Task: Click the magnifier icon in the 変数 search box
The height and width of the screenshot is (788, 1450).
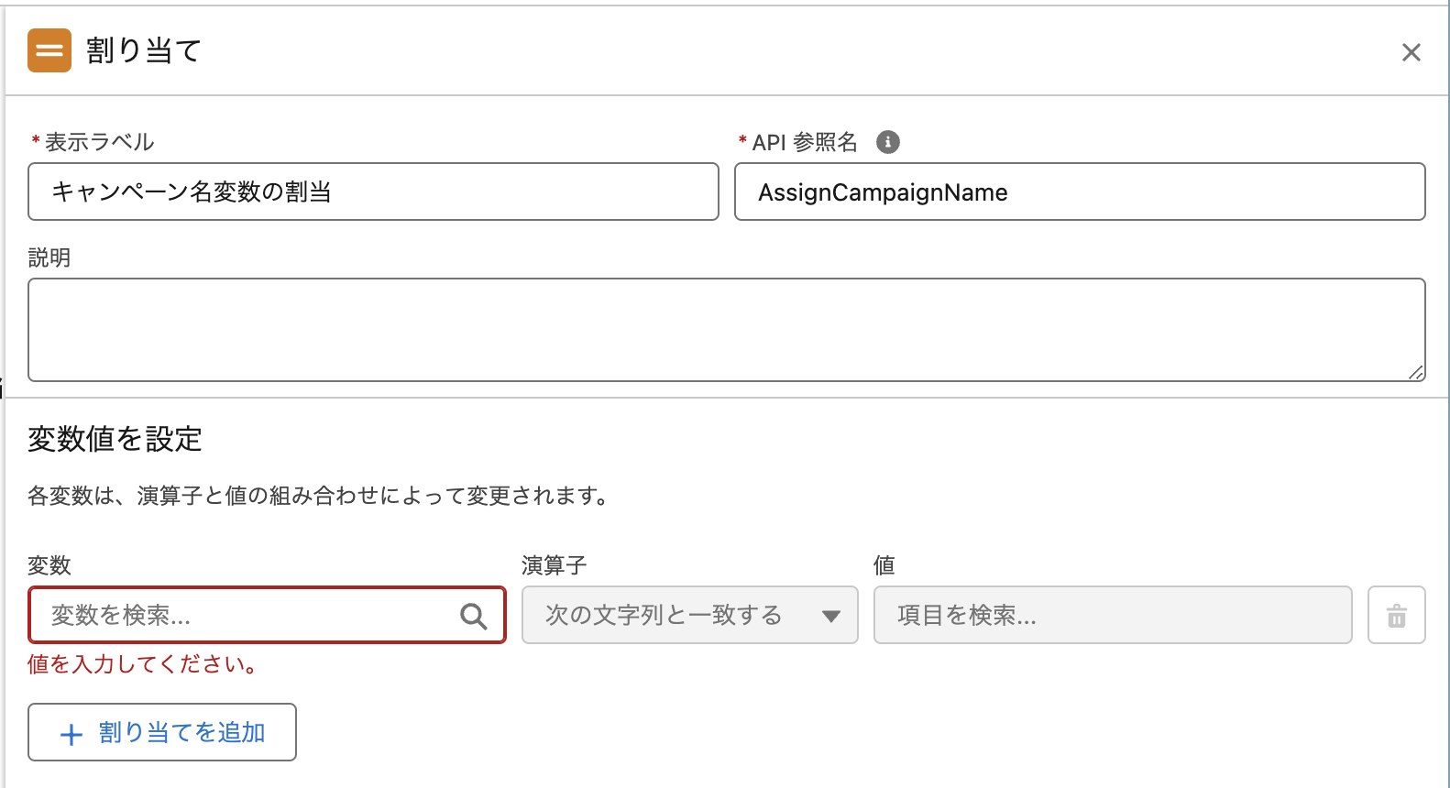Action: pos(473,616)
